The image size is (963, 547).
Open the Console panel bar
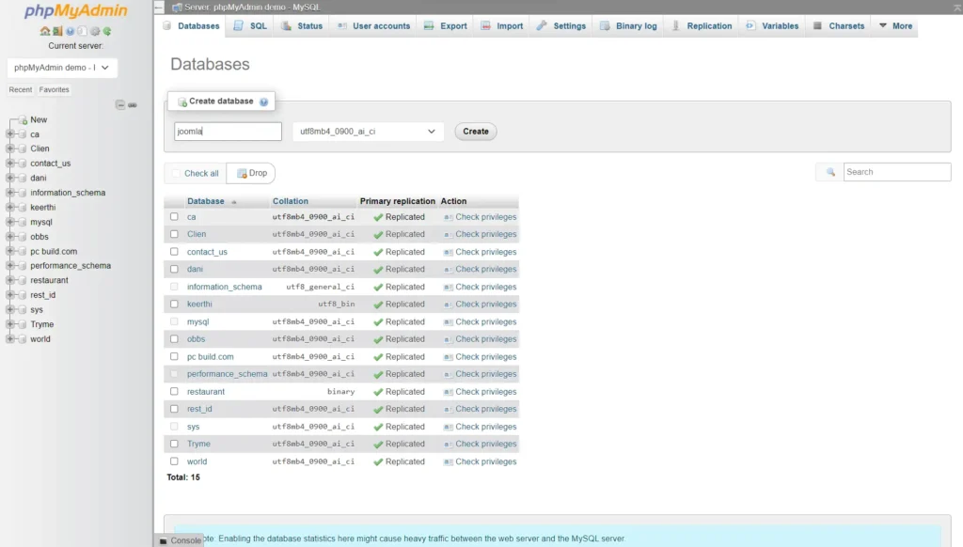click(180, 540)
